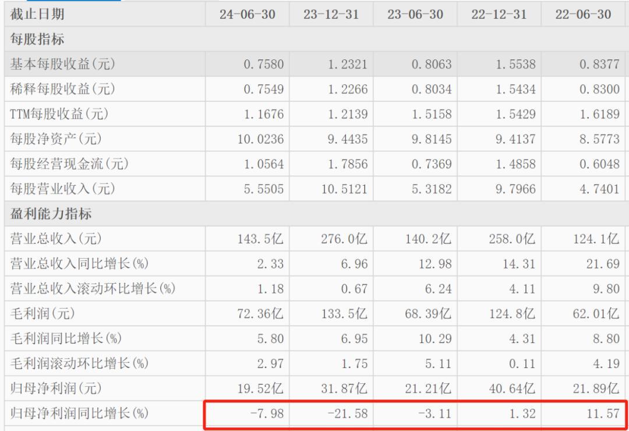Click operating cash flow value 1.7856
The image size is (629, 431).
pos(347,164)
